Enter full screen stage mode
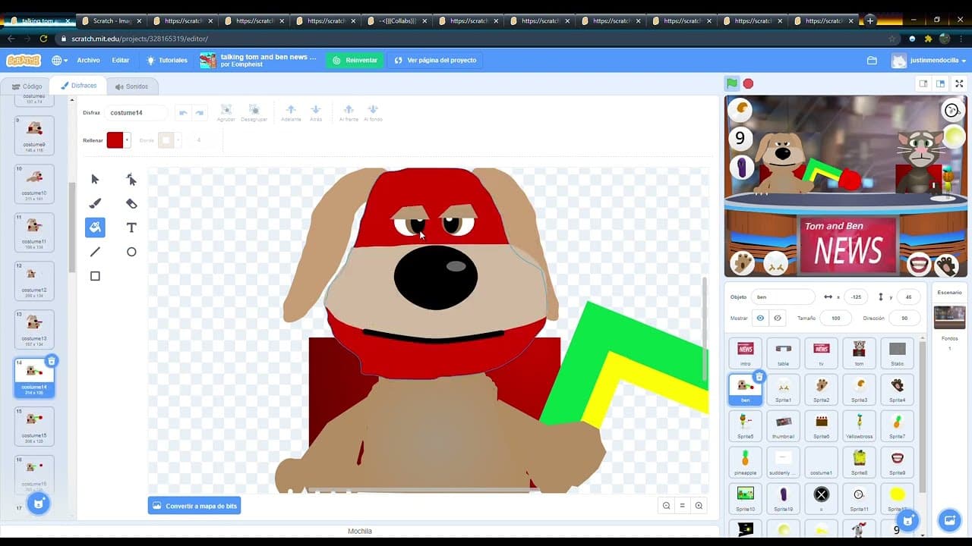The image size is (972, 546). pyautogui.click(x=959, y=83)
